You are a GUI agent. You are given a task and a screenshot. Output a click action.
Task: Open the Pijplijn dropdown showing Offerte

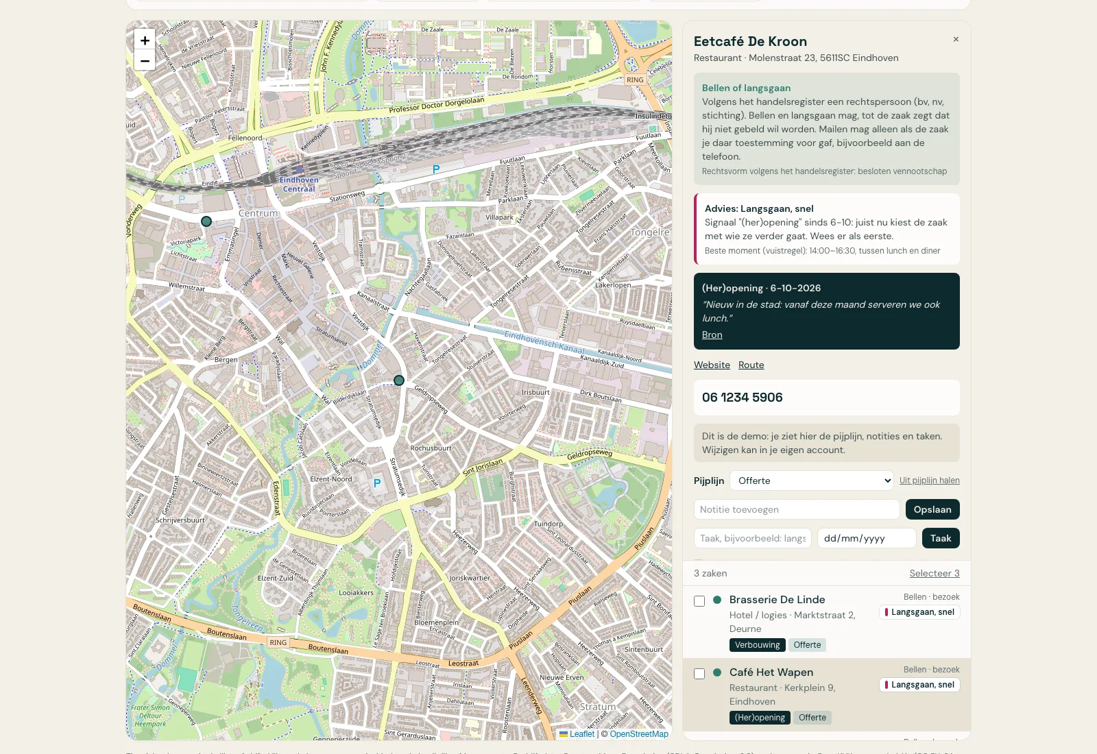click(812, 481)
